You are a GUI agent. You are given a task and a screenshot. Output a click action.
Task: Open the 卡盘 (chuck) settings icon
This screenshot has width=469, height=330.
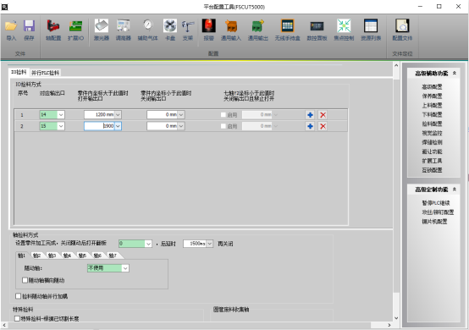tap(170, 26)
